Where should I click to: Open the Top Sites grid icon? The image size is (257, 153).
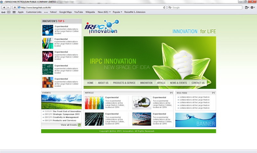[x=14, y=12]
